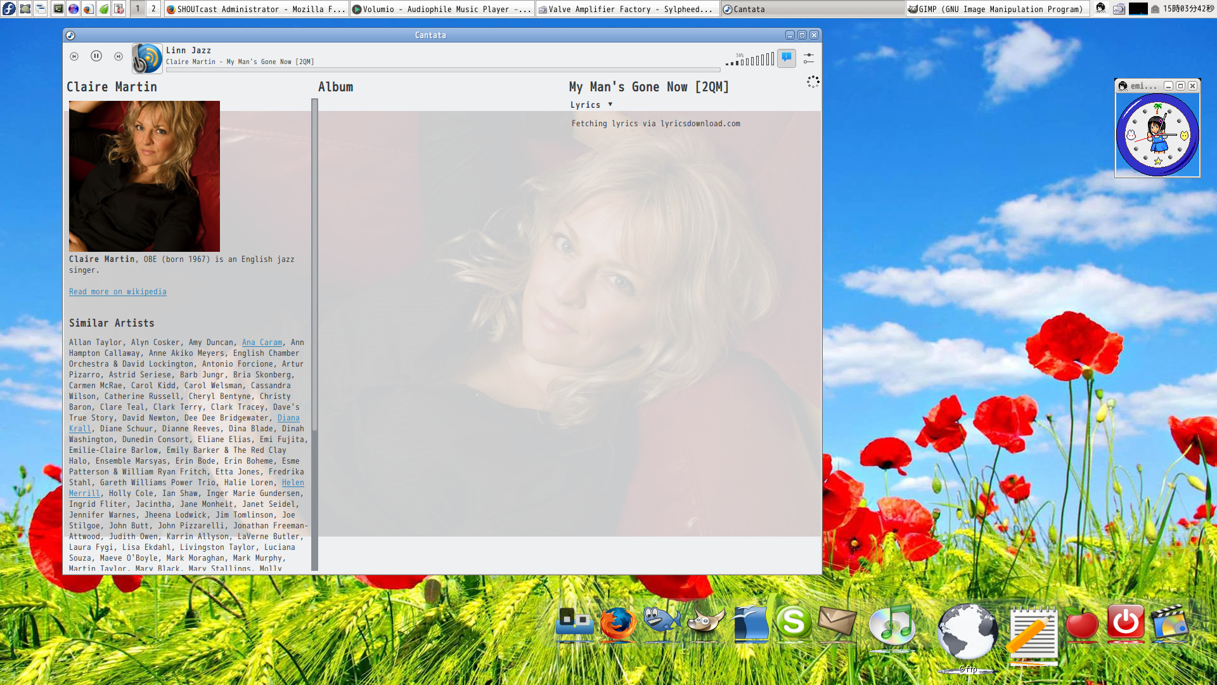Screen dimensions: 1217x685
Task: Open Read more on wikipedia link
Action: (x=118, y=292)
